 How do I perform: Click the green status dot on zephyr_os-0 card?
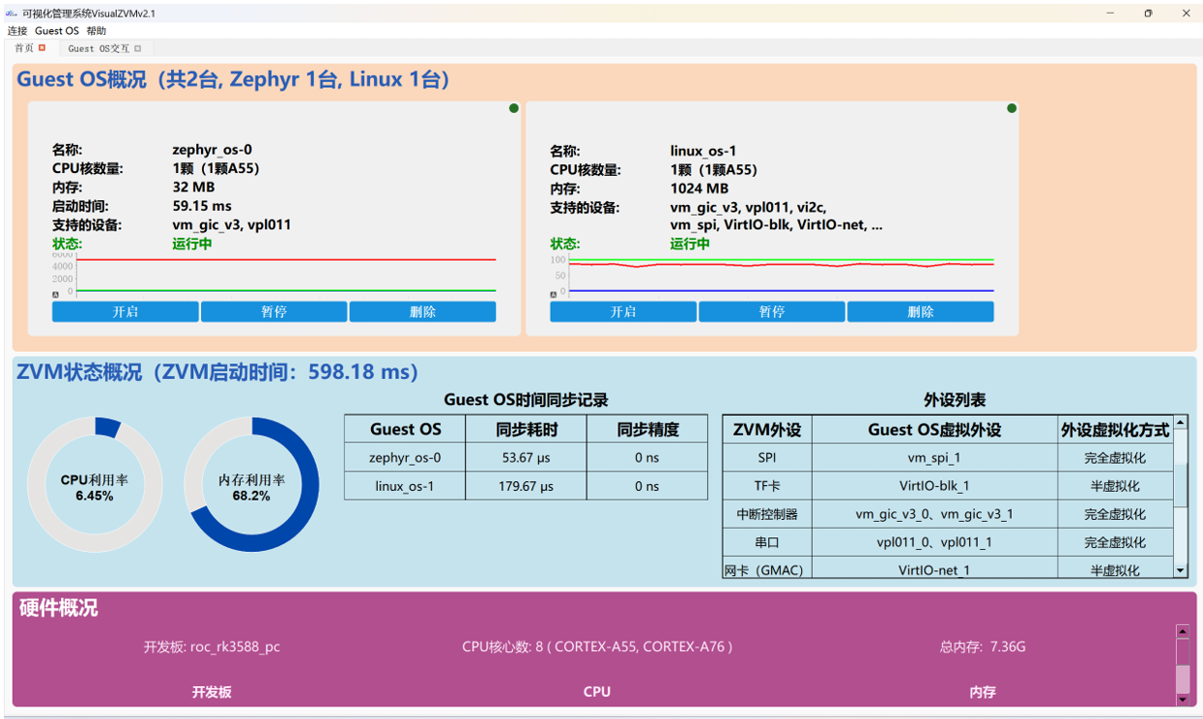514,108
